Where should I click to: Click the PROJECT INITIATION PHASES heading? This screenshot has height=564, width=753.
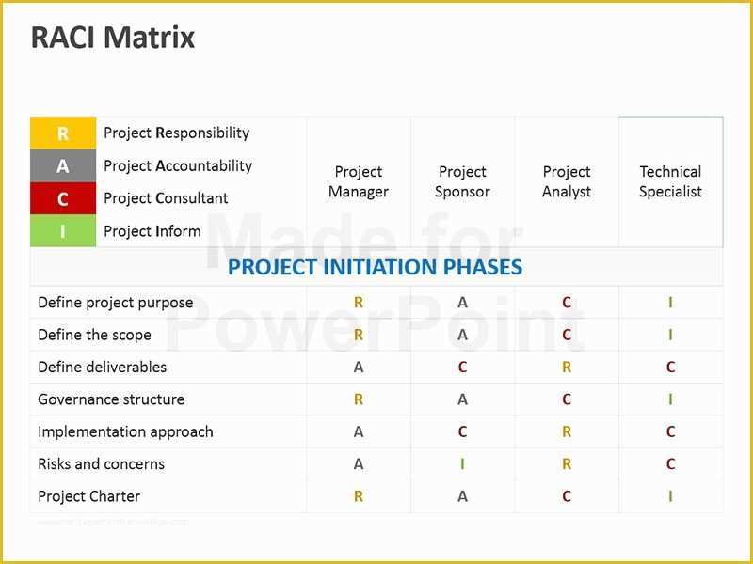(375, 267)
